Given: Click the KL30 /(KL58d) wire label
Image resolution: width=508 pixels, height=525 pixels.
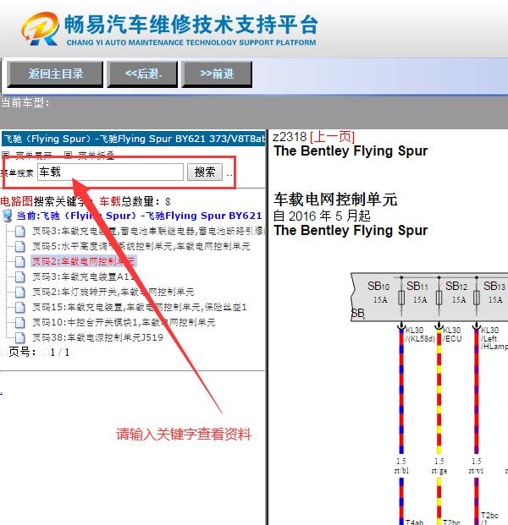Looking at the screenshot, I should [x=420, y=335].
